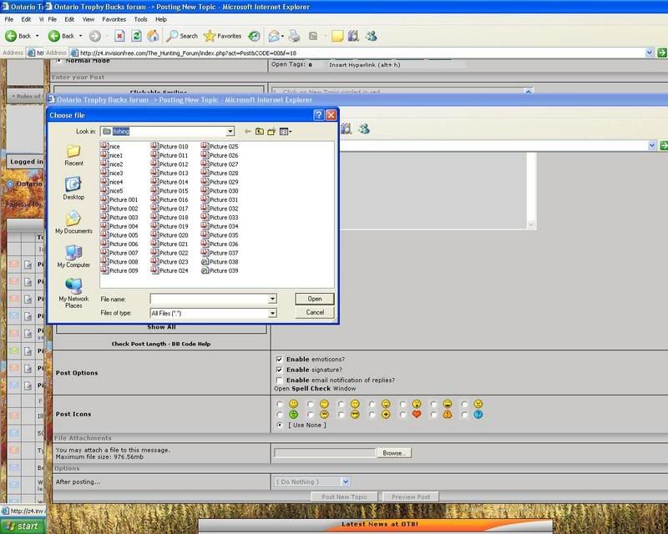This screenshot has height=534, width=668.
Task: Select the Use None post icon option
Action: point(280,425)
